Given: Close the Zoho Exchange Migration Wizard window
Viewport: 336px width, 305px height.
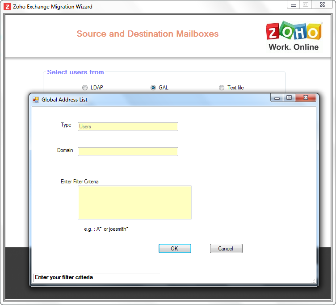Looking at the screenshot, I should pos(322,5).
